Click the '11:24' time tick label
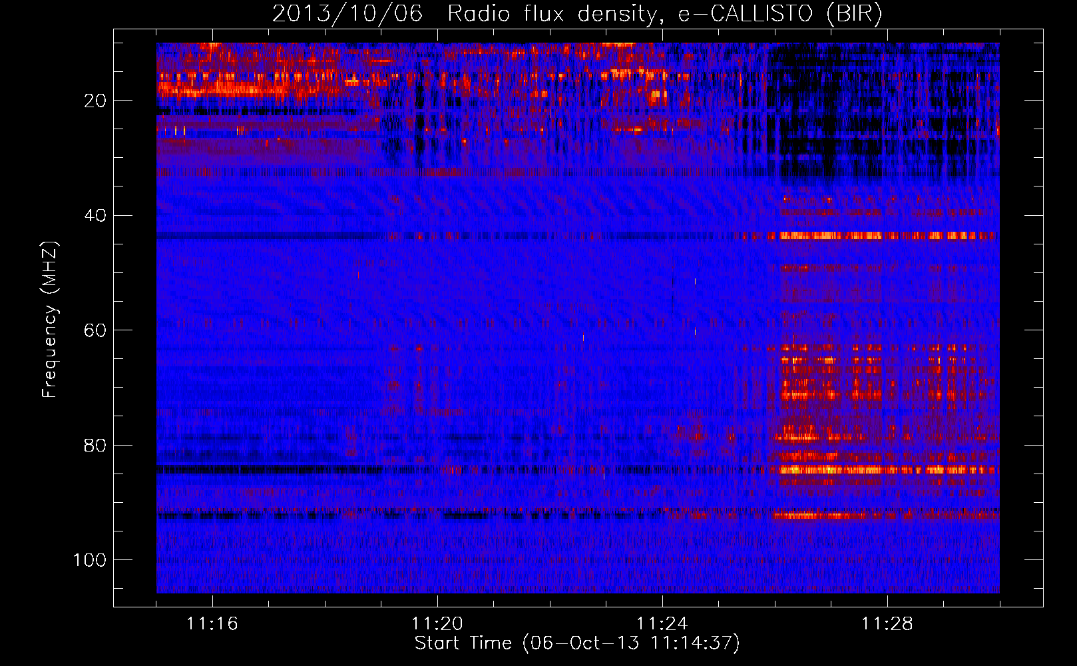This screenshot has width=1077, height=666. [x=662, y=624]
